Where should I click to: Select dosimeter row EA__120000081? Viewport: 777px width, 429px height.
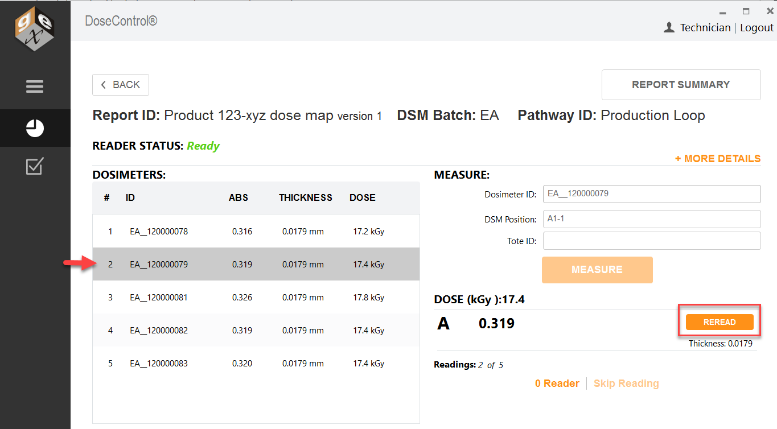[256, 297]
